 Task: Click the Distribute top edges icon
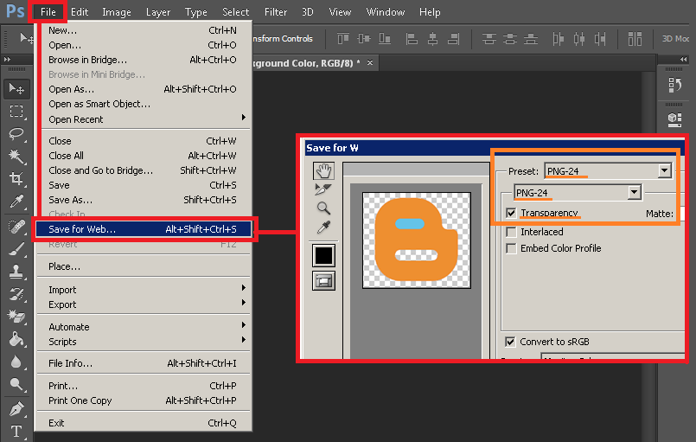click(489, 39)
